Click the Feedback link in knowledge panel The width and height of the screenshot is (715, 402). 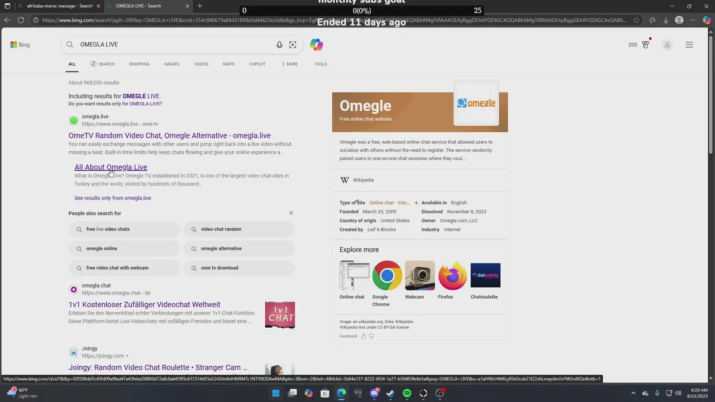click(x=348, y=336)
